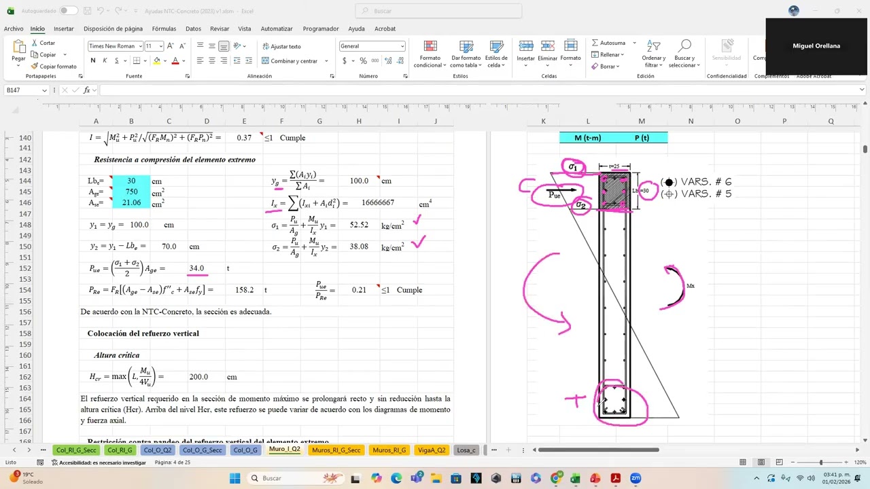
Task: Click in the top Buscar search box
Action: pos(438,11)
